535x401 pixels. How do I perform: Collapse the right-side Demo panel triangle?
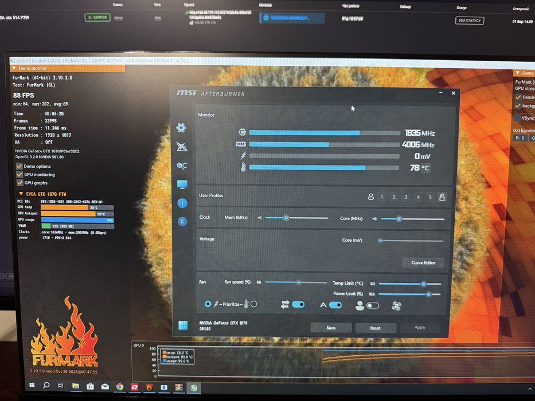[518, 73]
